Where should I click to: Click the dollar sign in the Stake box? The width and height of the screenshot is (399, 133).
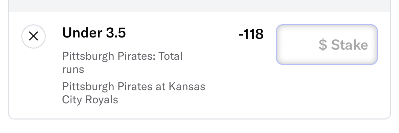(323, 45)
